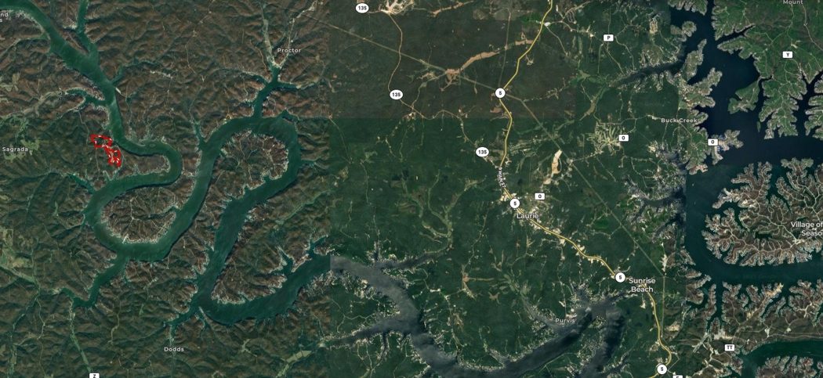This screenshot has height=378, width=823.
Task: Click the Proctor place label
Action: tap(288, 50)
